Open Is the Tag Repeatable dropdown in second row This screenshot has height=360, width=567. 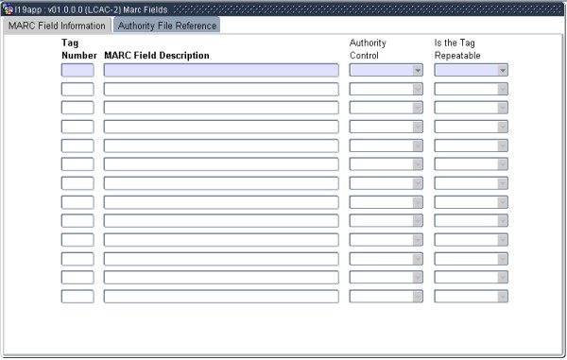coord(471,89)
